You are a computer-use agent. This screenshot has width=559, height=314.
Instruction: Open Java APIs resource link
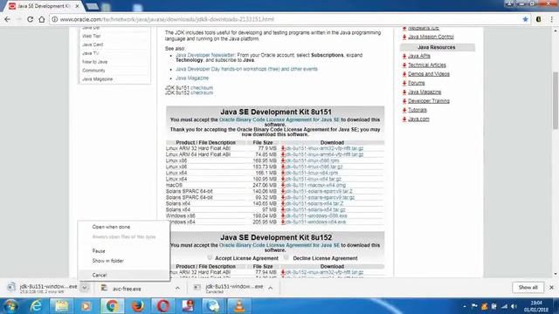[x=419, y=56]
